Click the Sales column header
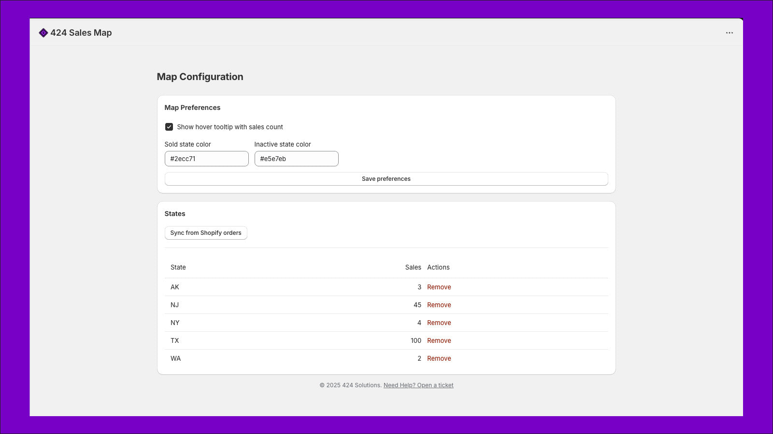 pyautogui.click(x=413, y=267)
